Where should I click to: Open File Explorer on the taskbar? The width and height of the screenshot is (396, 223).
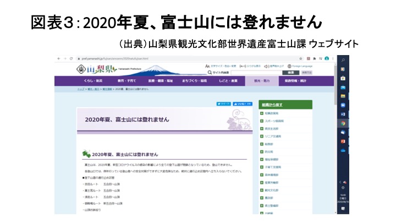tap(343, 96)
